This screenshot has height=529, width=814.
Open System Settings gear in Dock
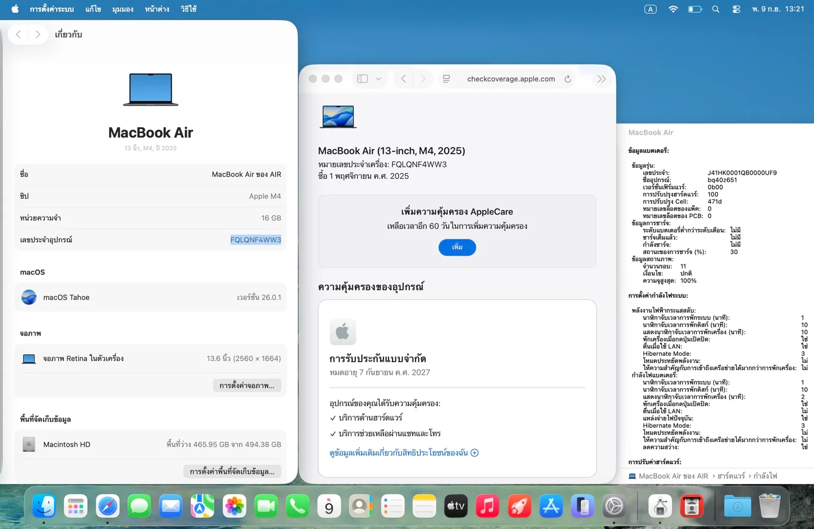point(614,507)
